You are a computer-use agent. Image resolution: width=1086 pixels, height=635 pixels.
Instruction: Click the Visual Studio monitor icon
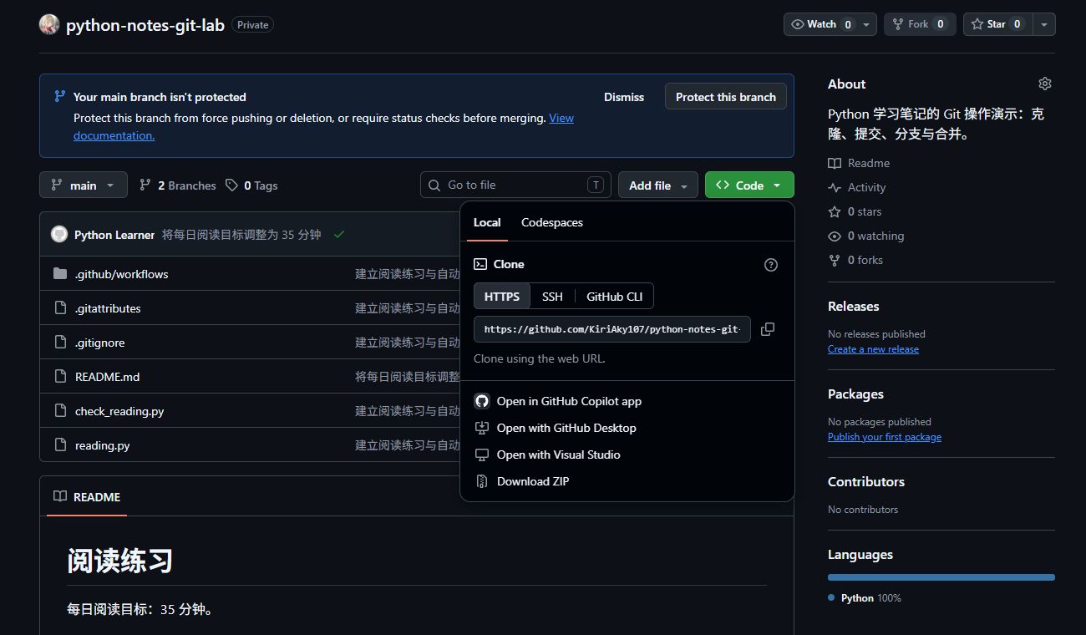coord(481,455)
